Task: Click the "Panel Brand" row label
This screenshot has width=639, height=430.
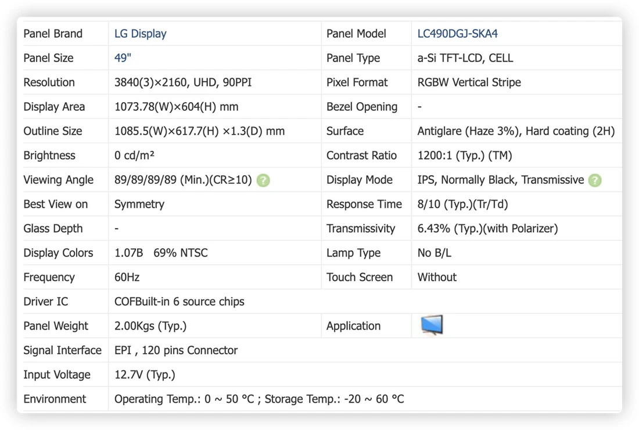Action: click(x=52, y=34)
